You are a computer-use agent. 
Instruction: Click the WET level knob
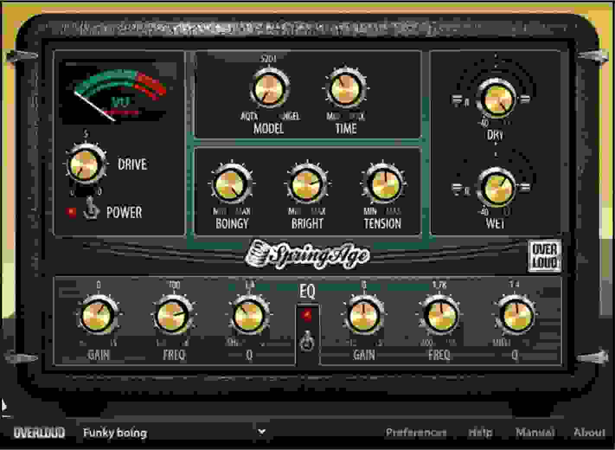[498, 187]
